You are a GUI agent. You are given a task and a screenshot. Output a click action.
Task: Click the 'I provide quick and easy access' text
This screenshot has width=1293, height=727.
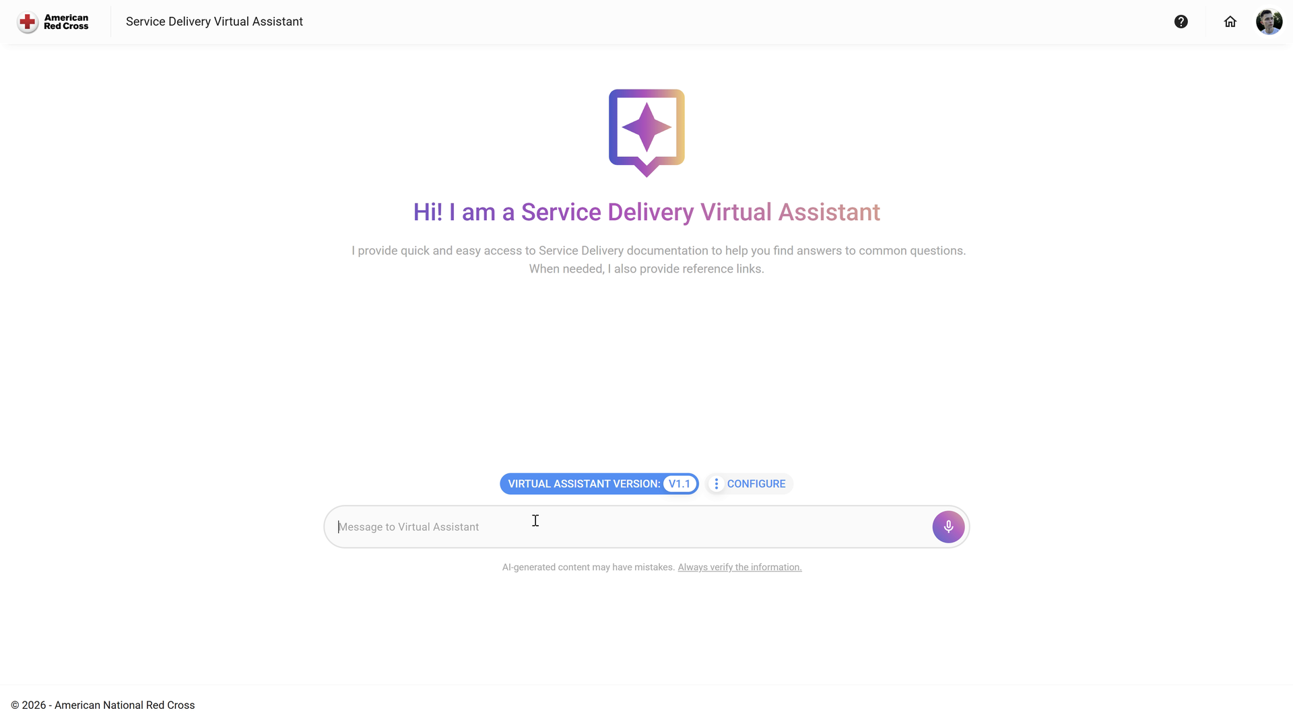tap(659, 250)
